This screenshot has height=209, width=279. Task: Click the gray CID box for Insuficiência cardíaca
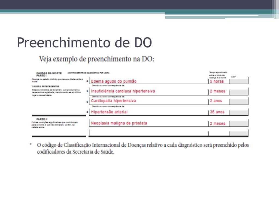point(239,92)
